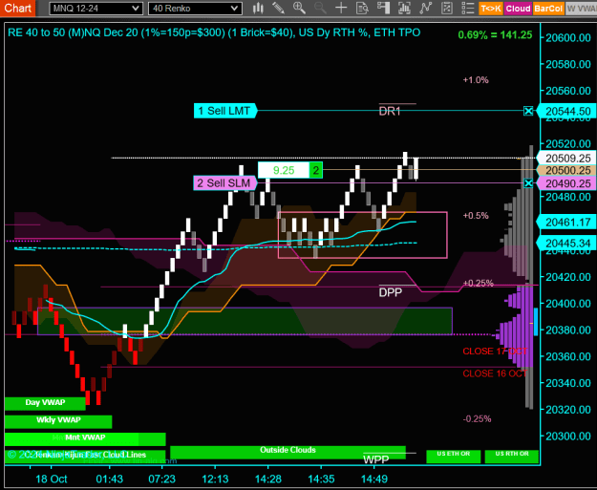The width and height of the screenshot is (597, 490).
Task: Click the 20509.25 current price marker
Action: (x=567, y=158)
